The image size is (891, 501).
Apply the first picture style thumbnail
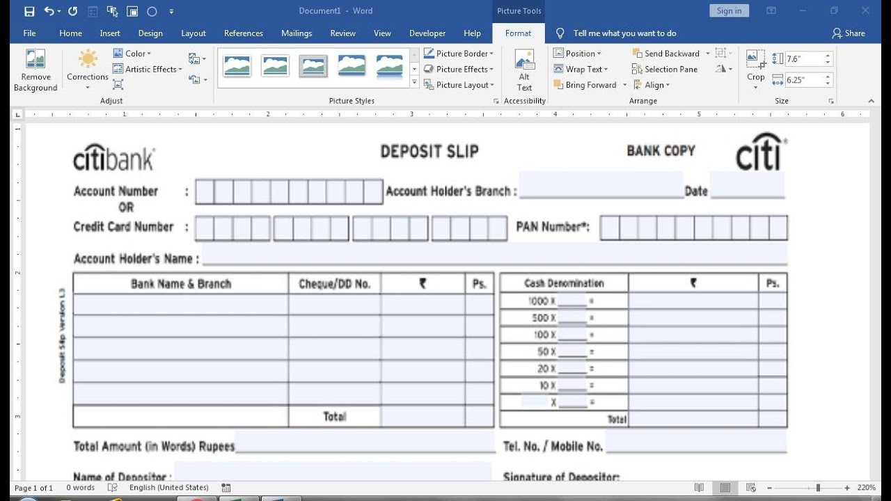(237, 65)
